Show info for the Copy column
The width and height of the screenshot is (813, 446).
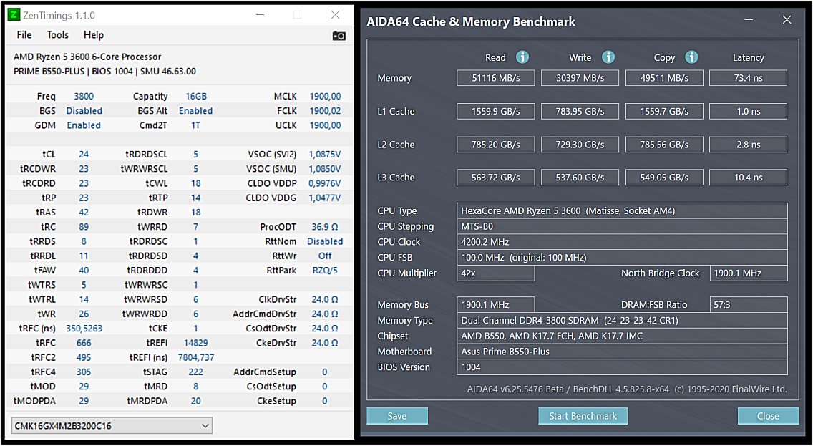pyautogui.click(x=691, y=57)
